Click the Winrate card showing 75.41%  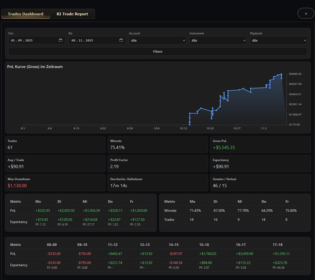[157, 144]
